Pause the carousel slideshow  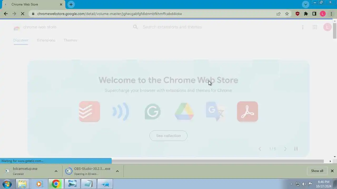[296, 149]
